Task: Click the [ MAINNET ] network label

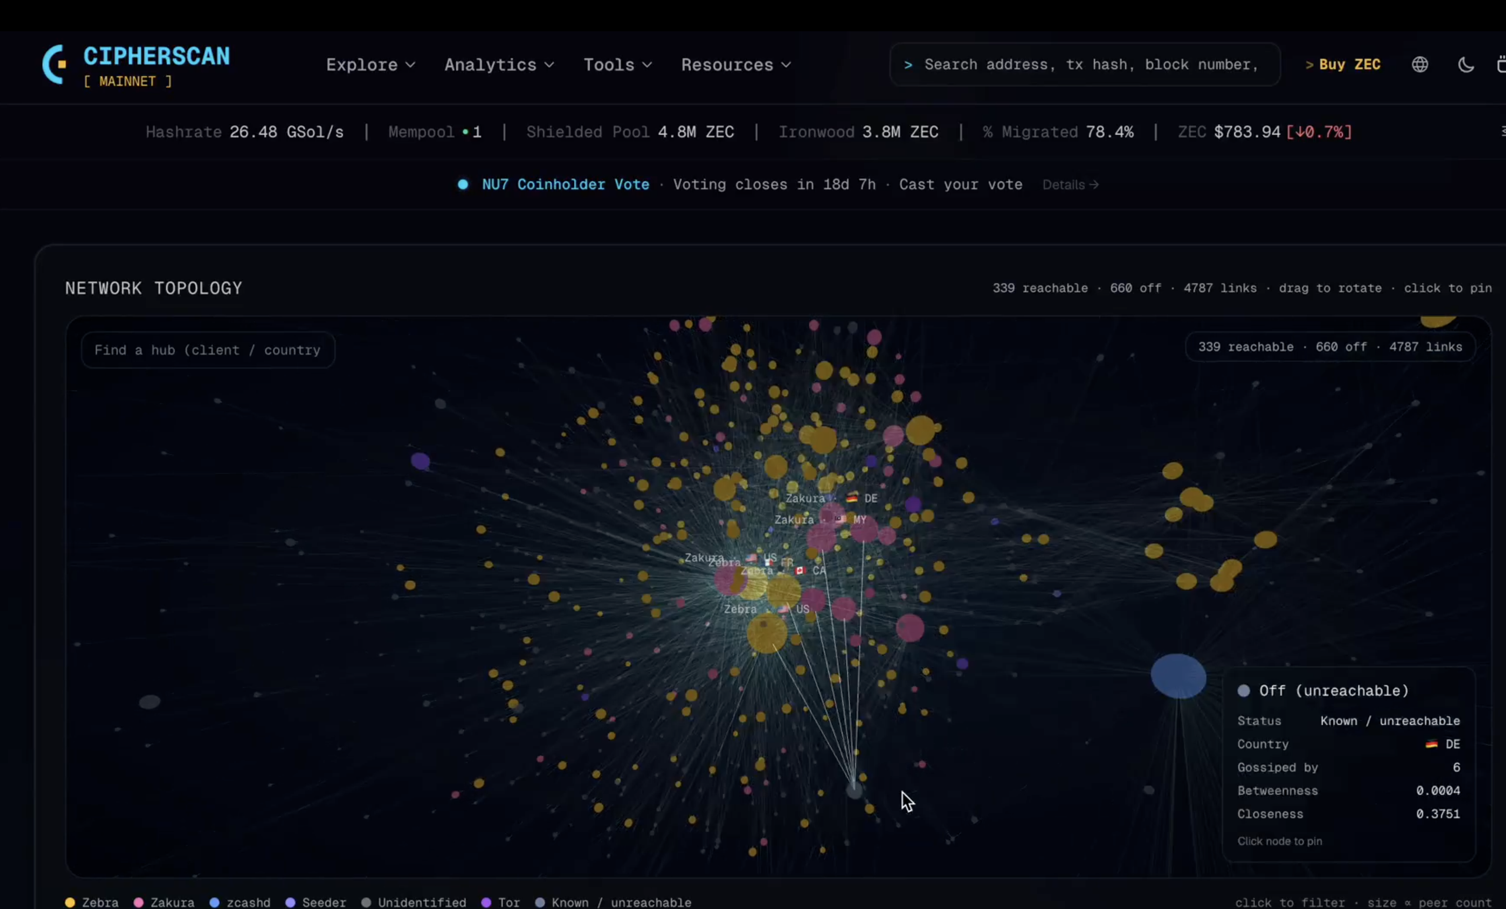Action: tap(128, 81)
